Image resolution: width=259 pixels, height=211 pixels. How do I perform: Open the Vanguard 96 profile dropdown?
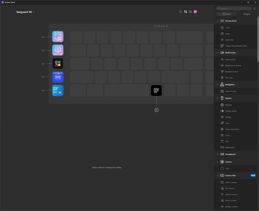click(25, 12)
